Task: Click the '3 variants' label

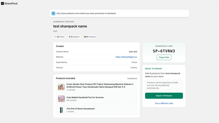Action: point(71,90)
